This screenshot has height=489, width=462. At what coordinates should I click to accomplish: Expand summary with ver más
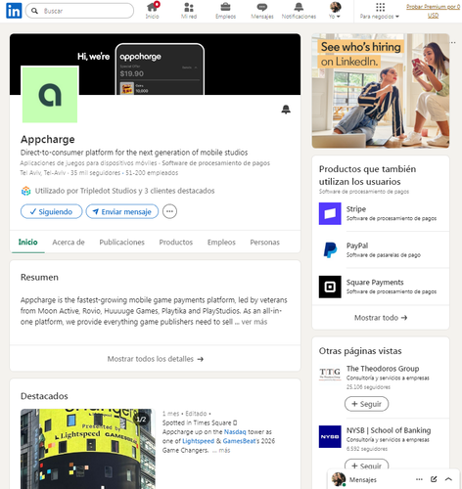(254, 322)
